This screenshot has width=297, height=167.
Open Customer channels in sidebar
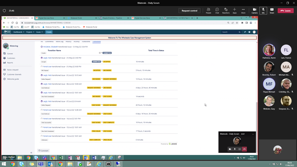click(14, 75)
